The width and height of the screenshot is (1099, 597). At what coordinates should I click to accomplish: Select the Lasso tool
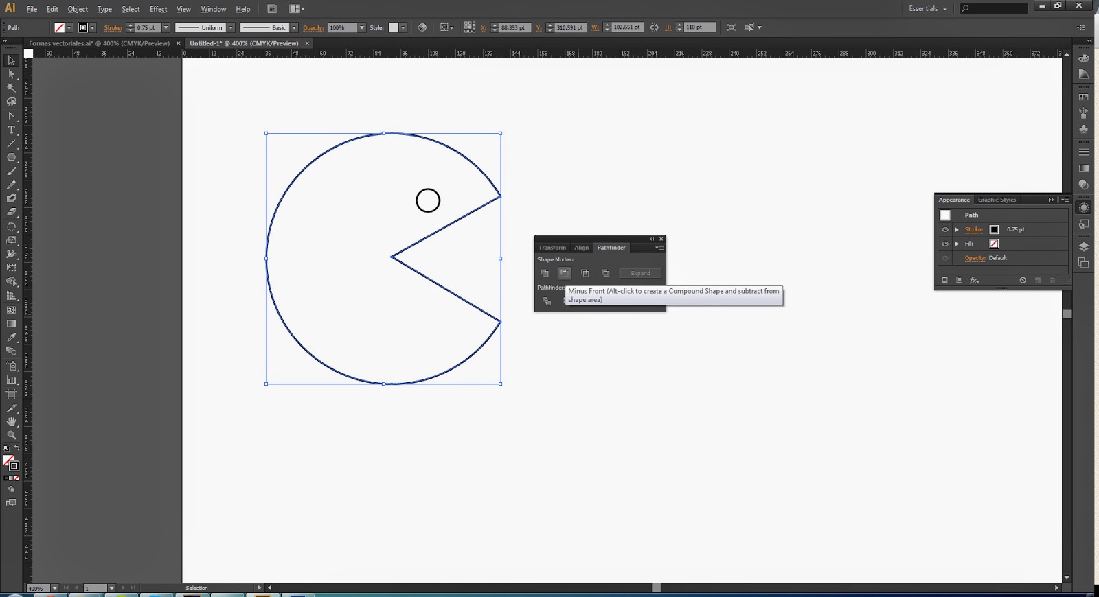click(x=11, y=102)
